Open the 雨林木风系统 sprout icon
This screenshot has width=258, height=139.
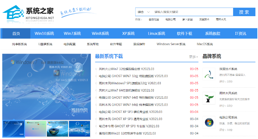click(x=209, y=98)
